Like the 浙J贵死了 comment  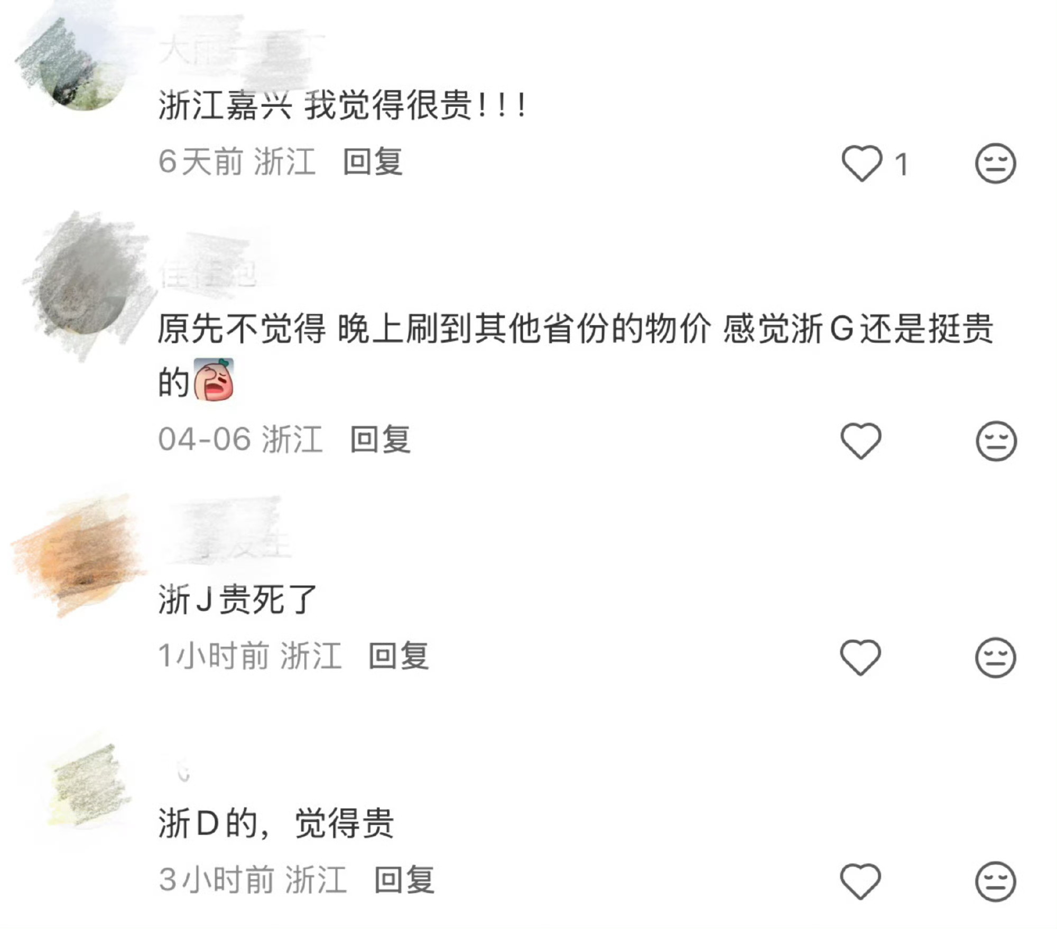860,657
